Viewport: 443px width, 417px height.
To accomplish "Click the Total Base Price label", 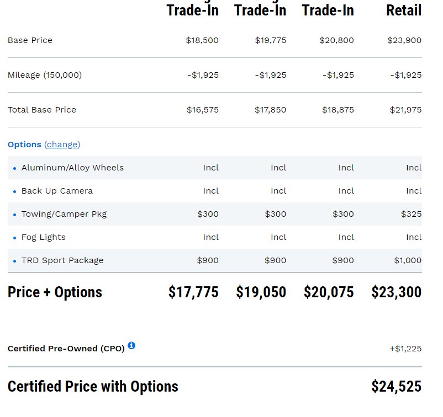I will [x=42, y=110].
